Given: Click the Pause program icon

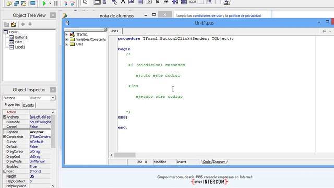Looking at the screenshot, I should click(56, 3).
